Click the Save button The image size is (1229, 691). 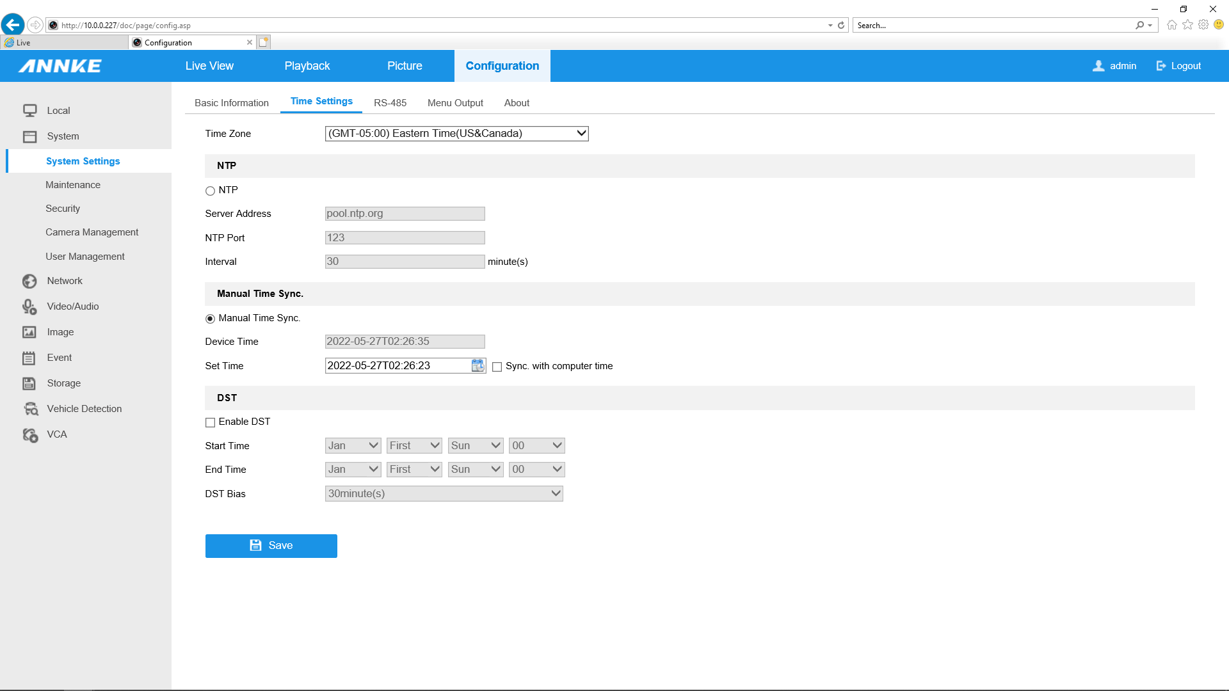click(x=271, y=546)
